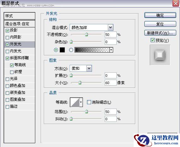Select the gradient radio button
180x147 pixels.
point(71,50)
